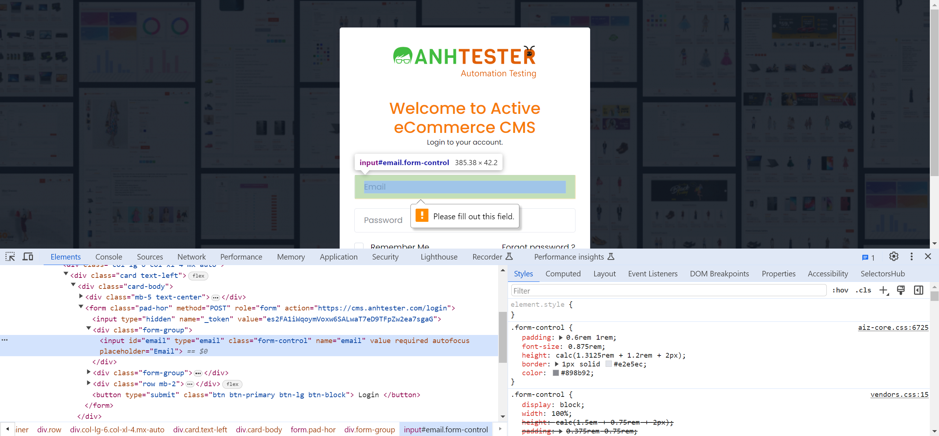Toggle rendering emulations paintbrush icon
The image size is (939, 436).
pos(901,290)
